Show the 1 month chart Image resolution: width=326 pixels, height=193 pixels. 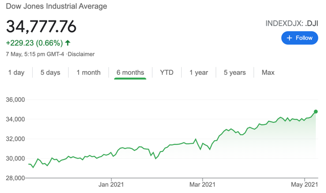[89, 72]
